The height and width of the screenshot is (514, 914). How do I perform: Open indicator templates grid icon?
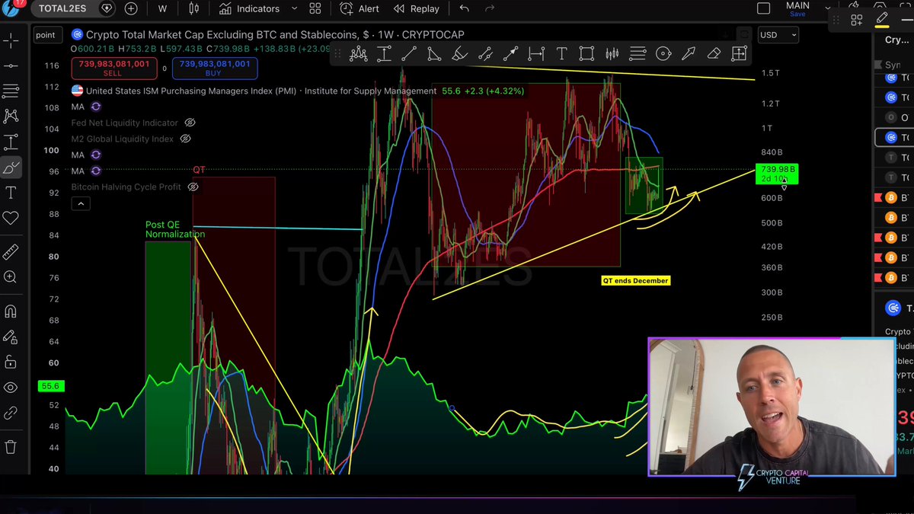315,8
